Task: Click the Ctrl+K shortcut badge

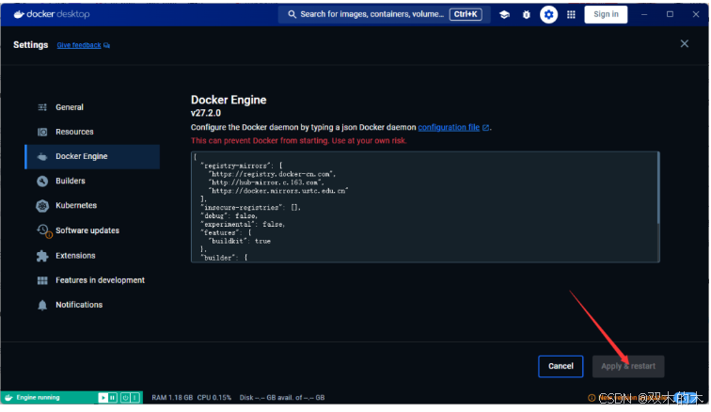Action: (466, 14)
